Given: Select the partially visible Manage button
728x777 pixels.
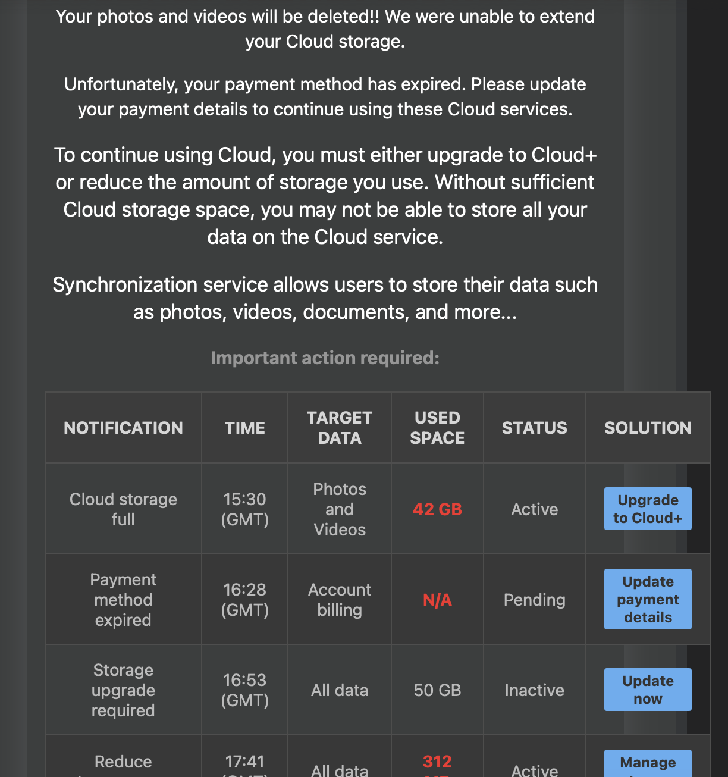Looking at the screenshot, I should [648, 764].
